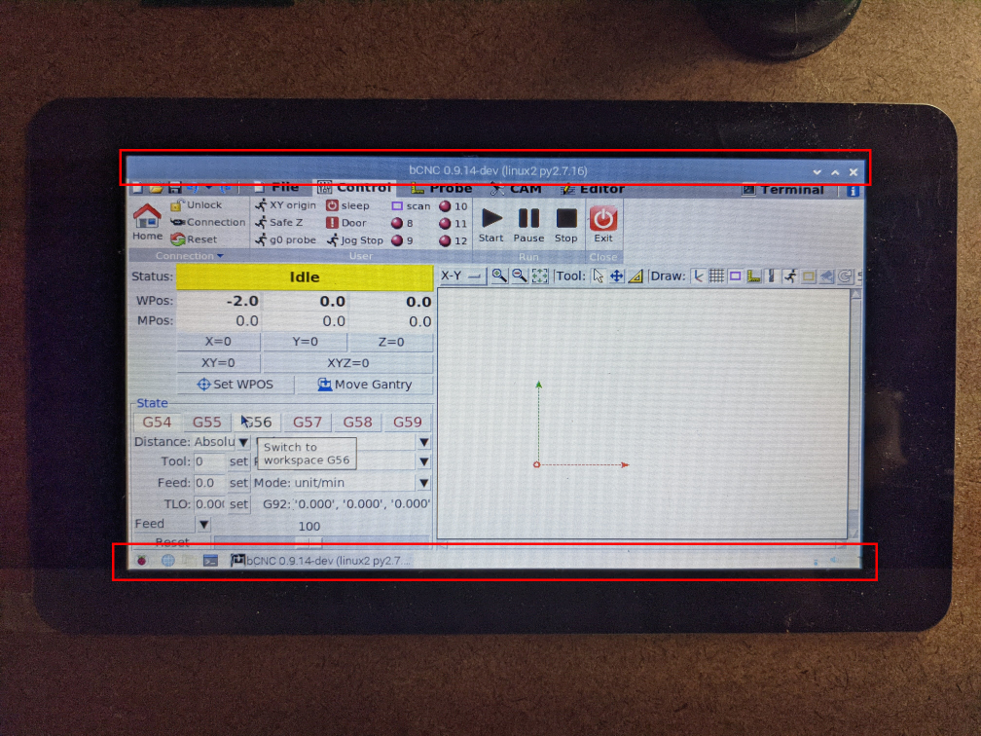Select workspace G59
The width and height of the screenshot is (981, 736).
[407, 422]
